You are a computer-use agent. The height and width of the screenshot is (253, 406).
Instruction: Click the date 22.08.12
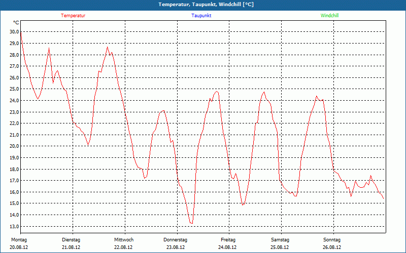[x=123, y=247]
